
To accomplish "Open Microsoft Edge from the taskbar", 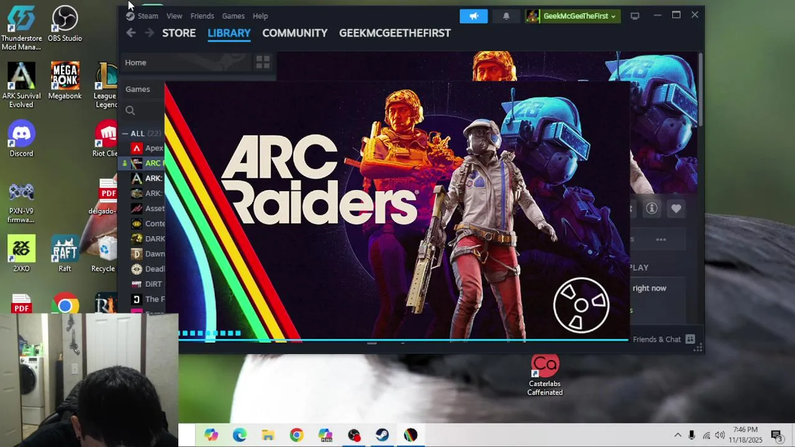I will point(240,435).
